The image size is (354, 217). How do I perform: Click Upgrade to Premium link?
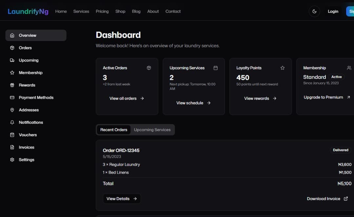pyautogui.click(x=326, y=98)
